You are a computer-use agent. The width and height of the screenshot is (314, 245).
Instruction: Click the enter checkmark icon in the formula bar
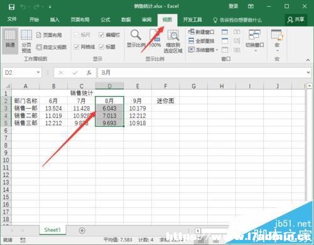coord(75,73)
